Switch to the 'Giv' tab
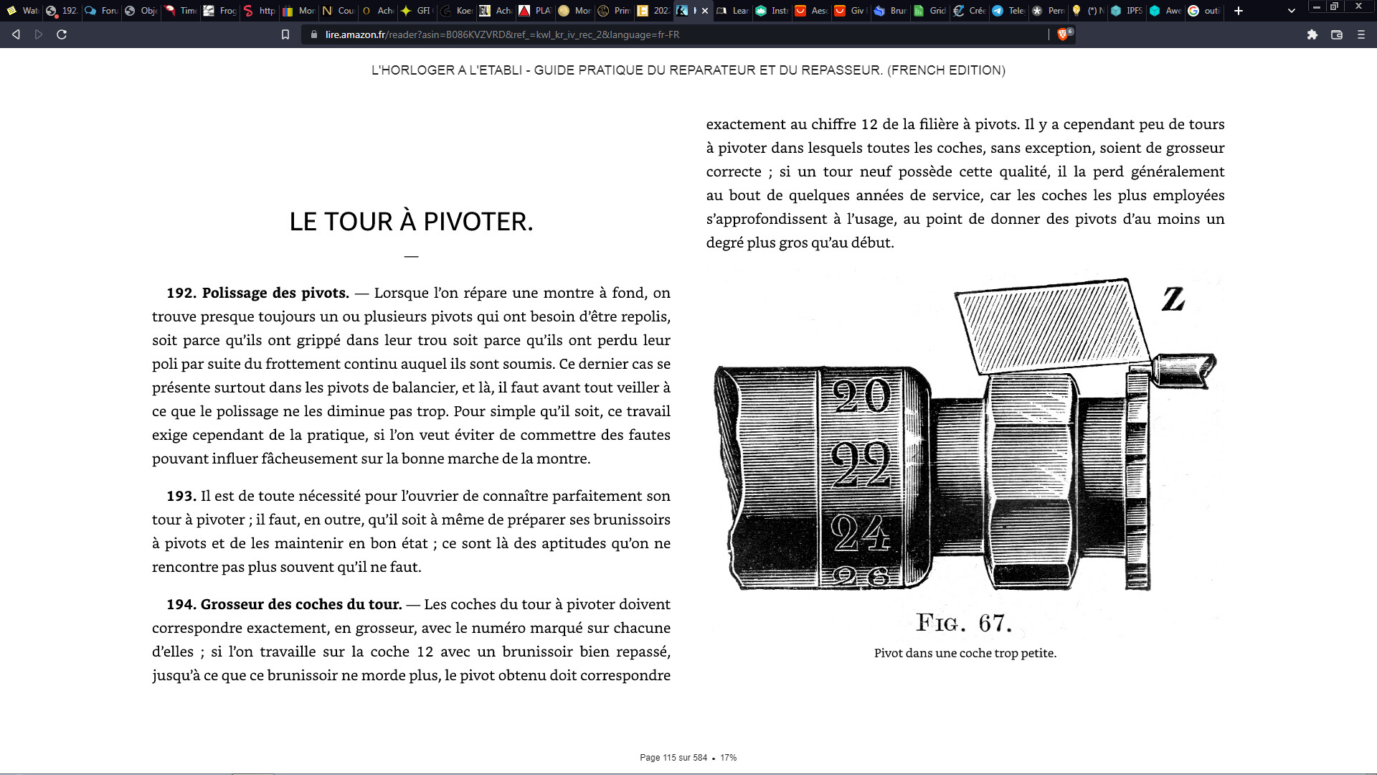The width and height of the screenshot is (1377, 775). 850,11
